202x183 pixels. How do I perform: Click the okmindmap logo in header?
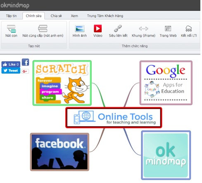point(15,5)
